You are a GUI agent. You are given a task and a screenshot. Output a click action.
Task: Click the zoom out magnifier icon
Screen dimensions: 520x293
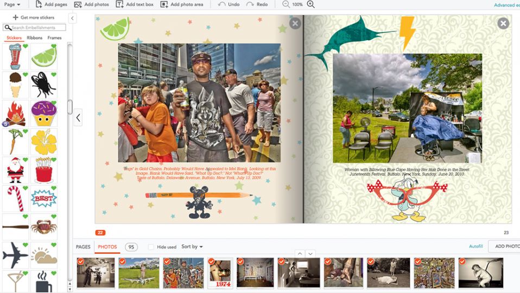pyautogui.click(x=286, y=4)
